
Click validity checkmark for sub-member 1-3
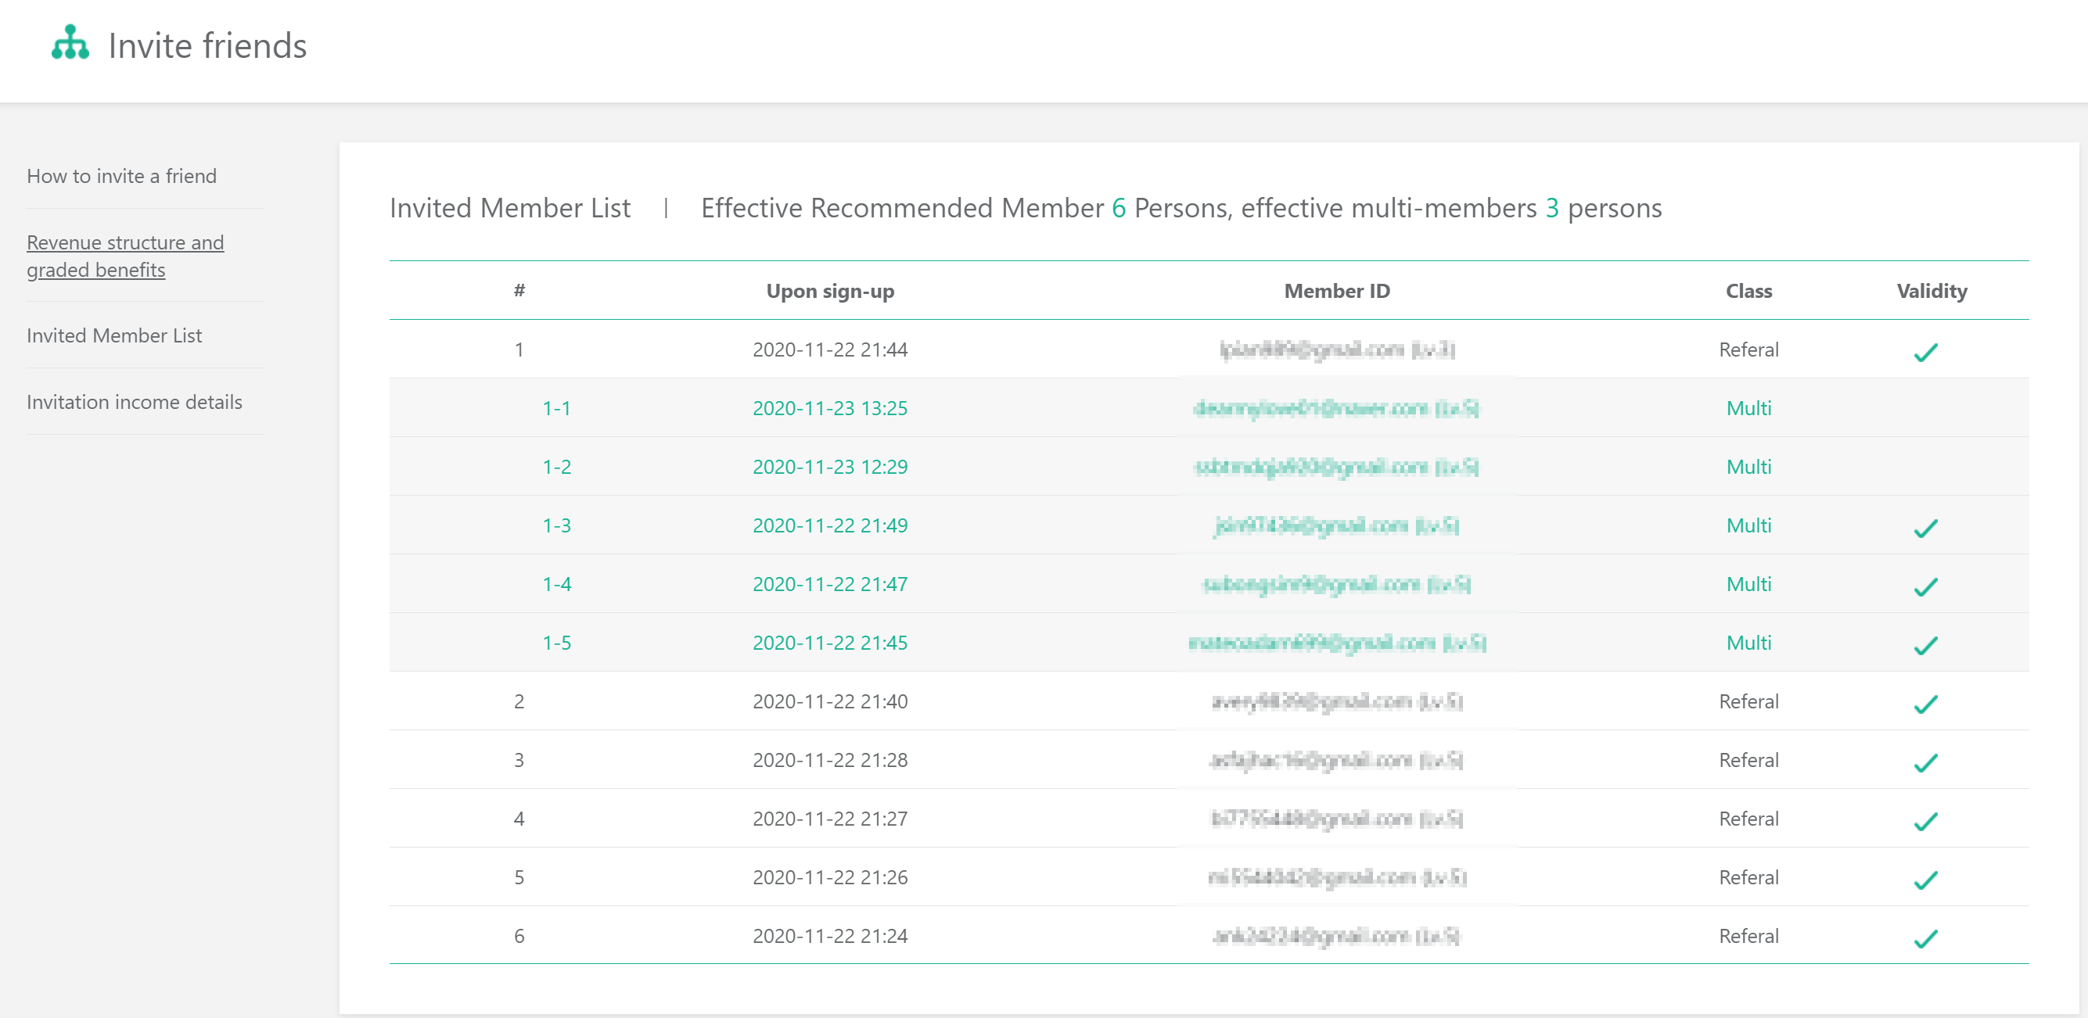1925,527
